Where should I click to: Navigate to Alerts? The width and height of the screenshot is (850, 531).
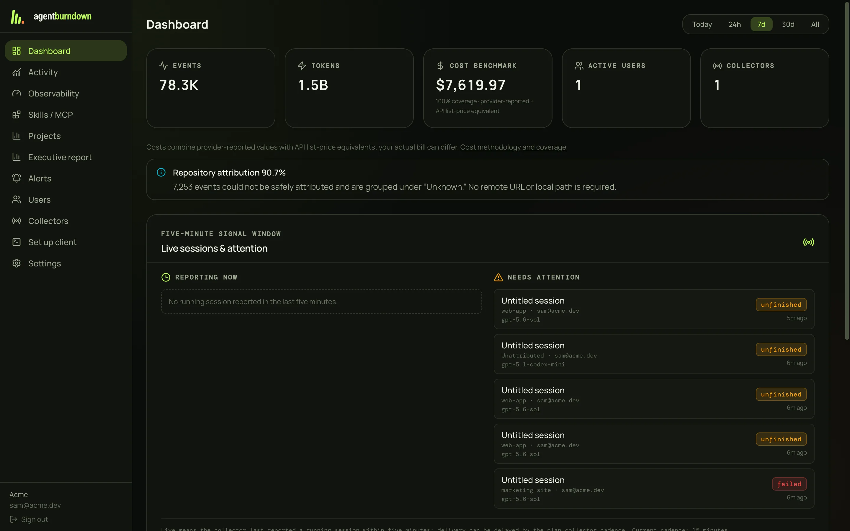point(66,178)
